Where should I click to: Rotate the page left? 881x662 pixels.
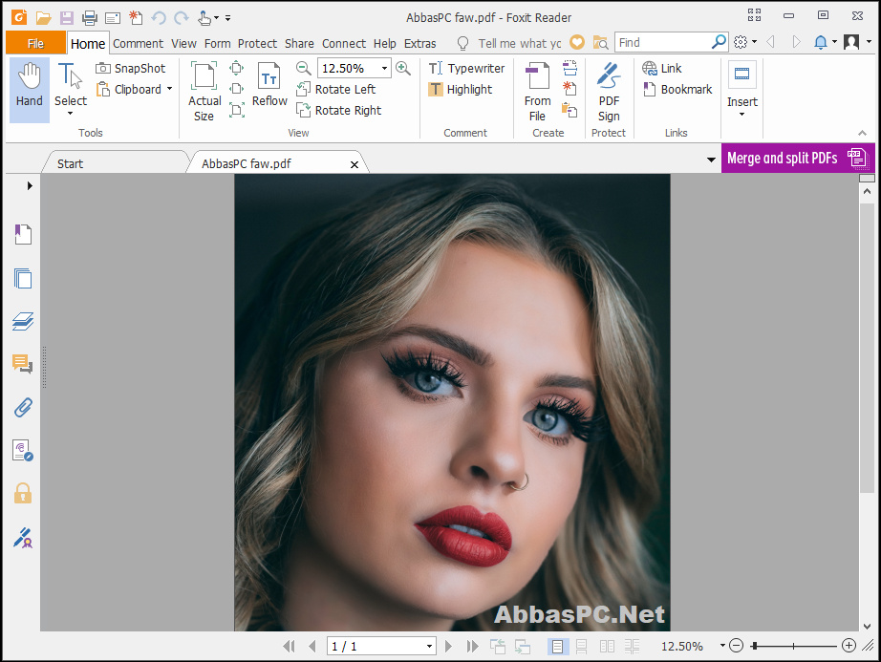tap(336, 89)
